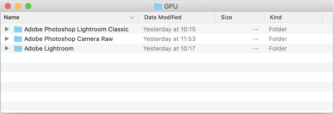Click Size cell of Camera Raw row
This screenshot has width=334, height=114.
(x=256, y=39)
